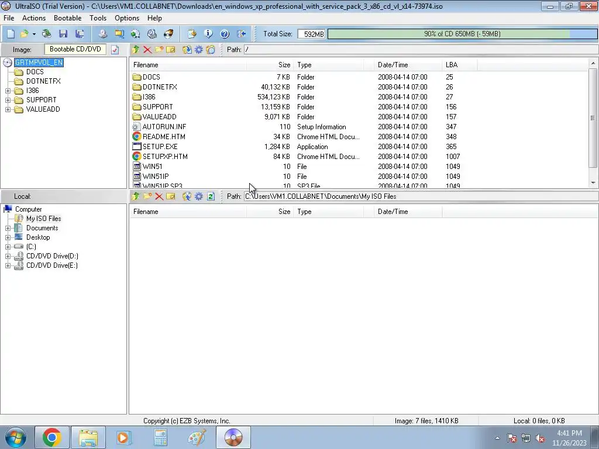Expand the (C:) drive node
This screenshot has height=449, width=599.
(8, 247)
